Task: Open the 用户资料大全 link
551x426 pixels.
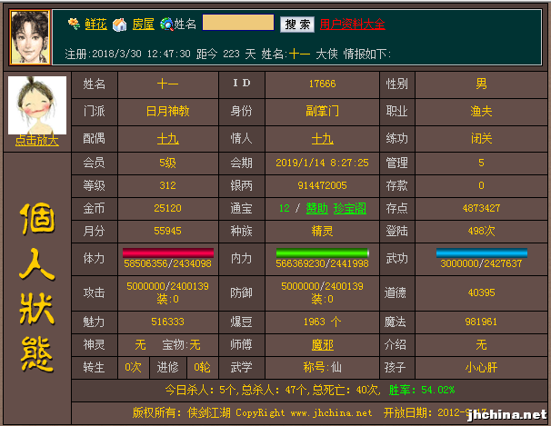Action: 353,25
